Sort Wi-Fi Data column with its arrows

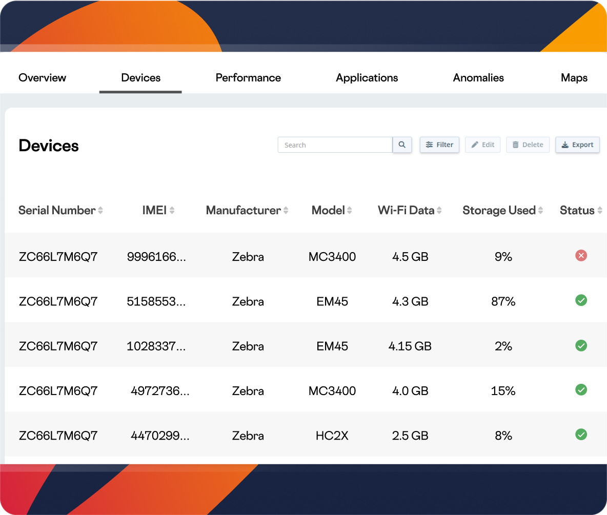click(x=439, y=211)
